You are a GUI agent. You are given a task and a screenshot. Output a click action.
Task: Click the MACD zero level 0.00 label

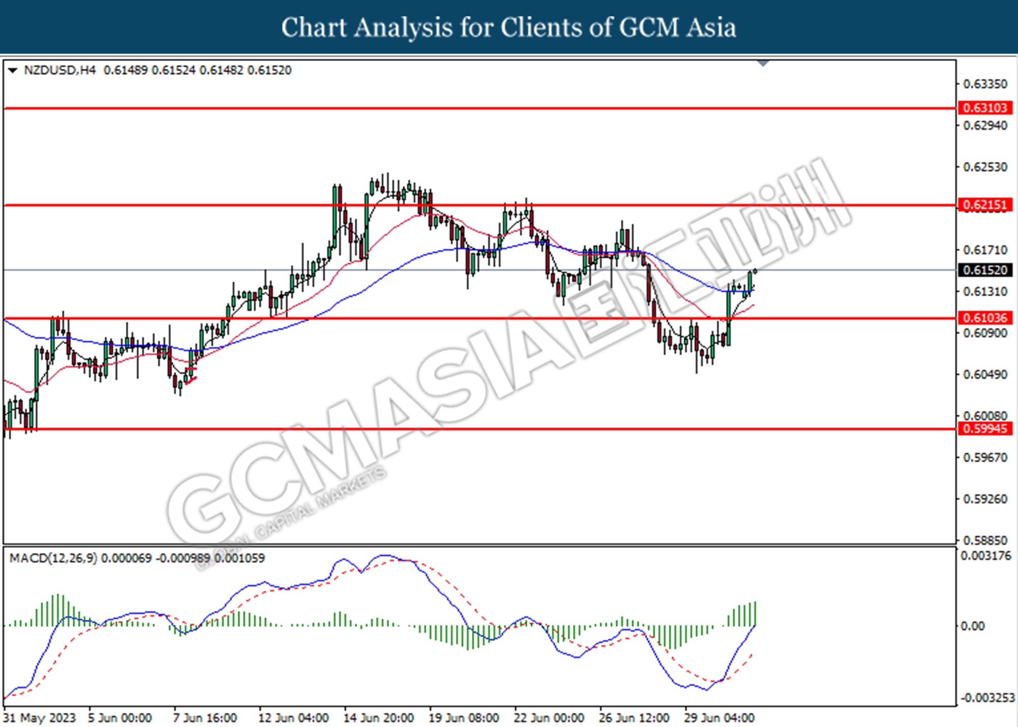coord(972,626)
